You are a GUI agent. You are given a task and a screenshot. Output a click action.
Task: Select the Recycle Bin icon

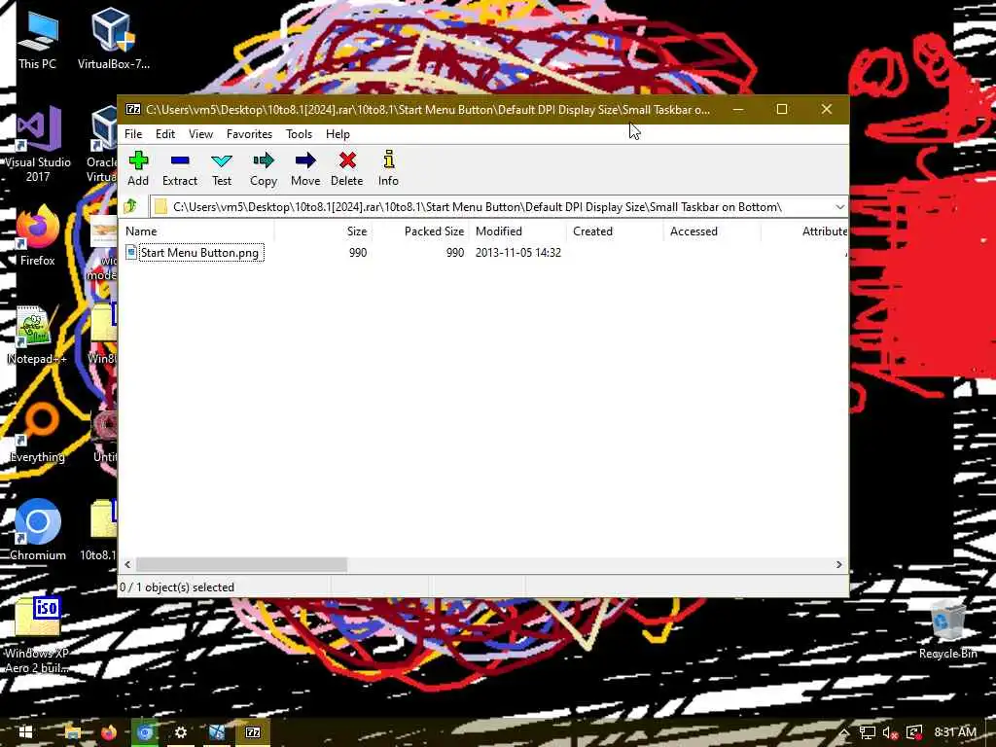pyautogui.click(x=947, y=630)
